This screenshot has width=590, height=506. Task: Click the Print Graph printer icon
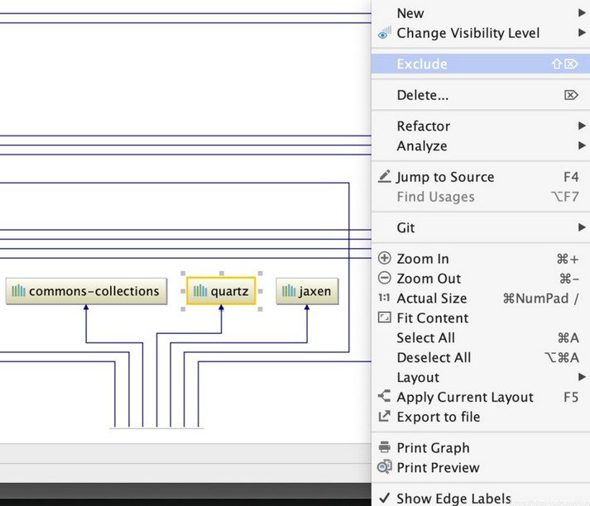[384, 447]
